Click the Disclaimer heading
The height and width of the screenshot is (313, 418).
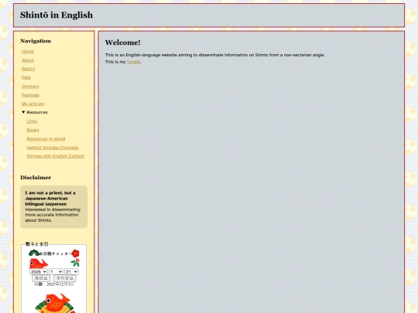pyautogui.click(x=36, y=178)
